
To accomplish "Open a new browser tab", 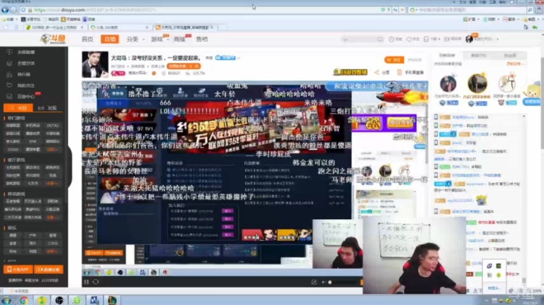I will pos(222,27).
